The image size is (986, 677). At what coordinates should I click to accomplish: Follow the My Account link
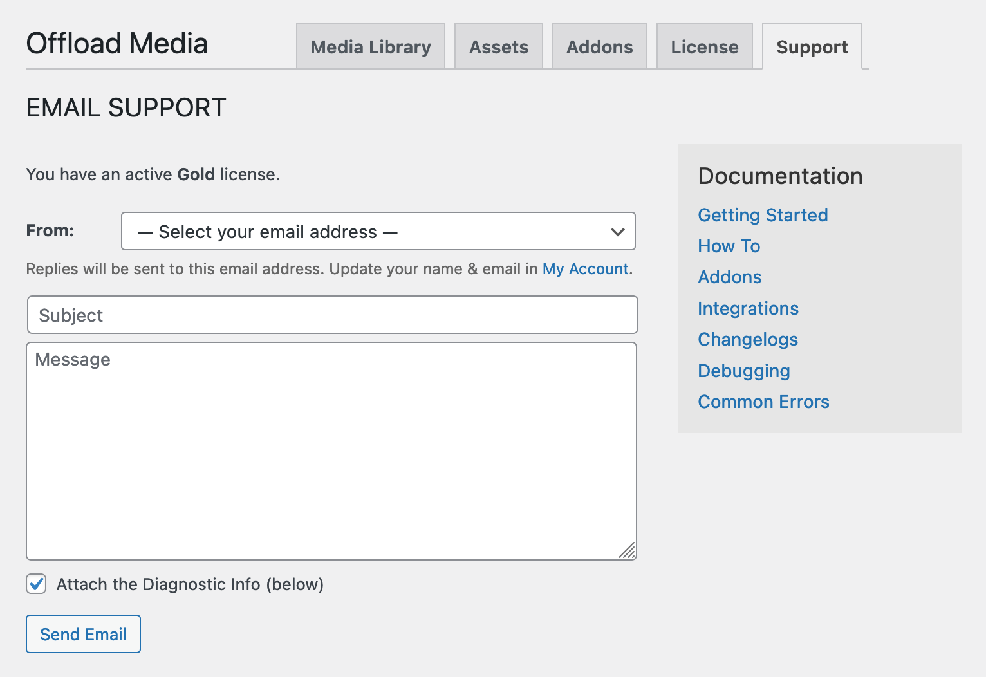tap(586, 268)
